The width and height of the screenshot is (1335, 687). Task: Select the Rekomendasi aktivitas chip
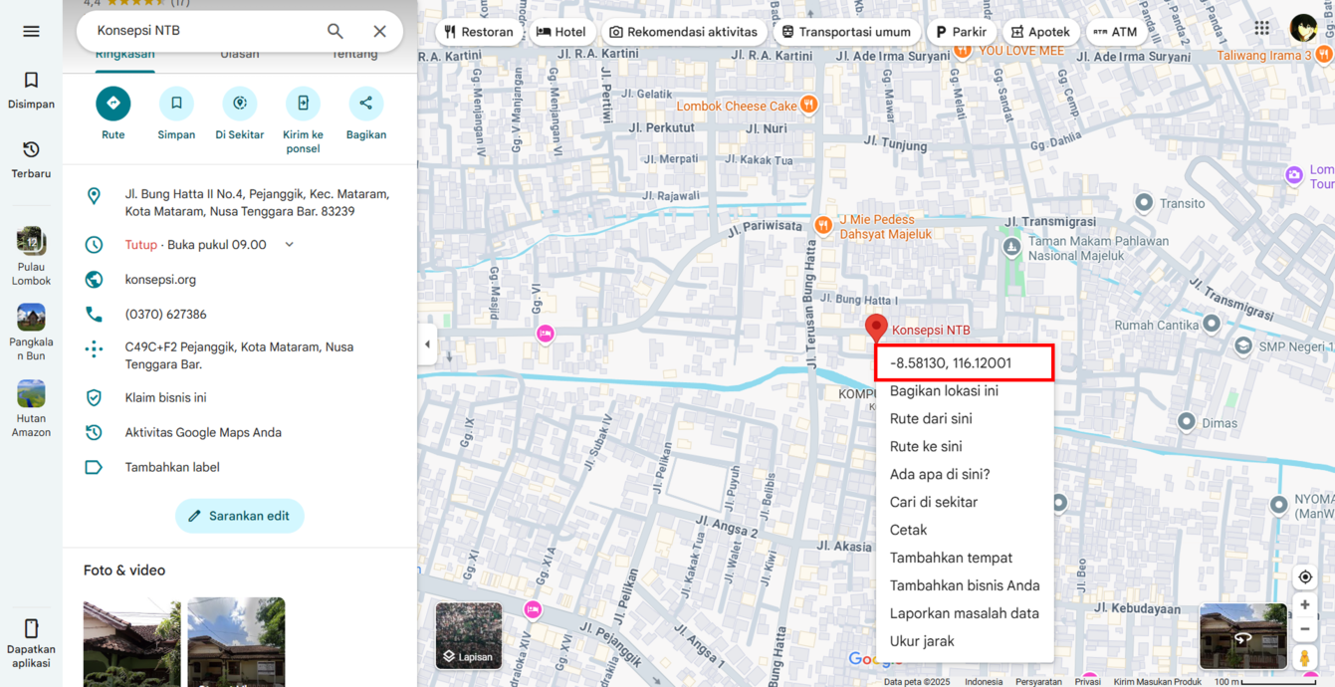[684, 32]
